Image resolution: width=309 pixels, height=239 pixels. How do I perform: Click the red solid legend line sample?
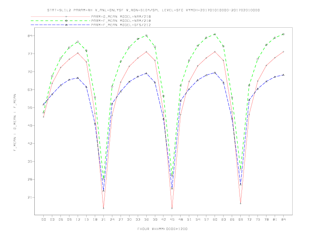coord(60,16)
